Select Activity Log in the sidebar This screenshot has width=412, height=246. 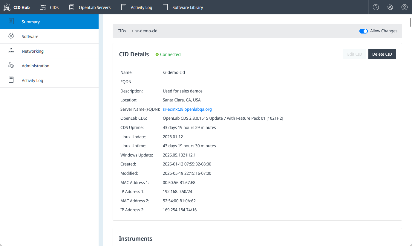[x=49, y=80]
